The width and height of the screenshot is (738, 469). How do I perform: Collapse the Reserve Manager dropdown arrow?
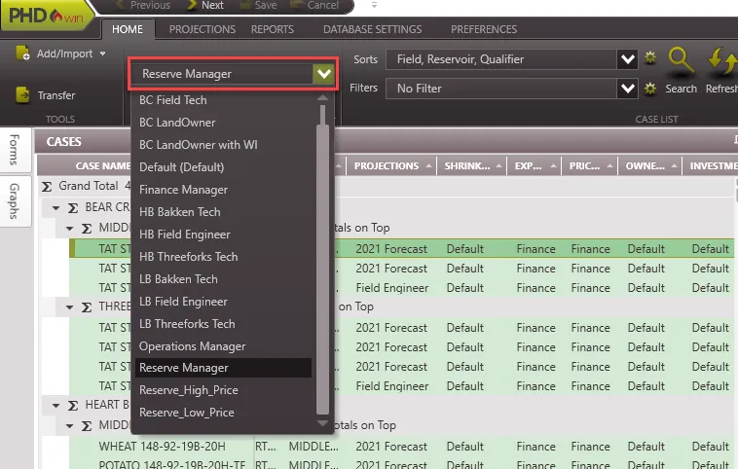(x=323, y=73)
